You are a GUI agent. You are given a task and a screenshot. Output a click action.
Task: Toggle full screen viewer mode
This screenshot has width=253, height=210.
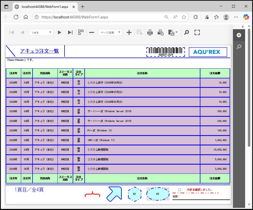click(197, 32)
